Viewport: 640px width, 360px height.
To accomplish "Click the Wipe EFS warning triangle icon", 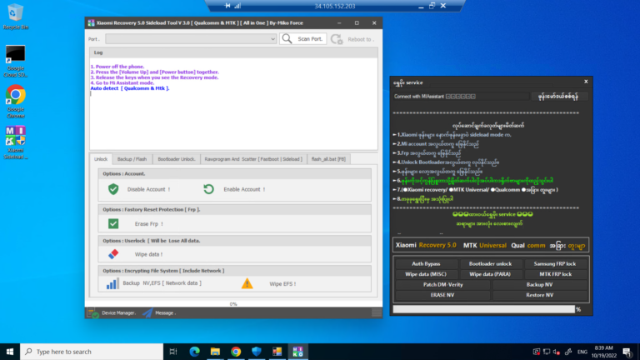I will pos(247,283).
